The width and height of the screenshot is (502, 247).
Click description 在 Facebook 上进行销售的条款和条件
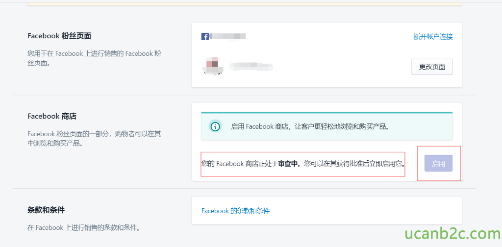click(83, 228)
